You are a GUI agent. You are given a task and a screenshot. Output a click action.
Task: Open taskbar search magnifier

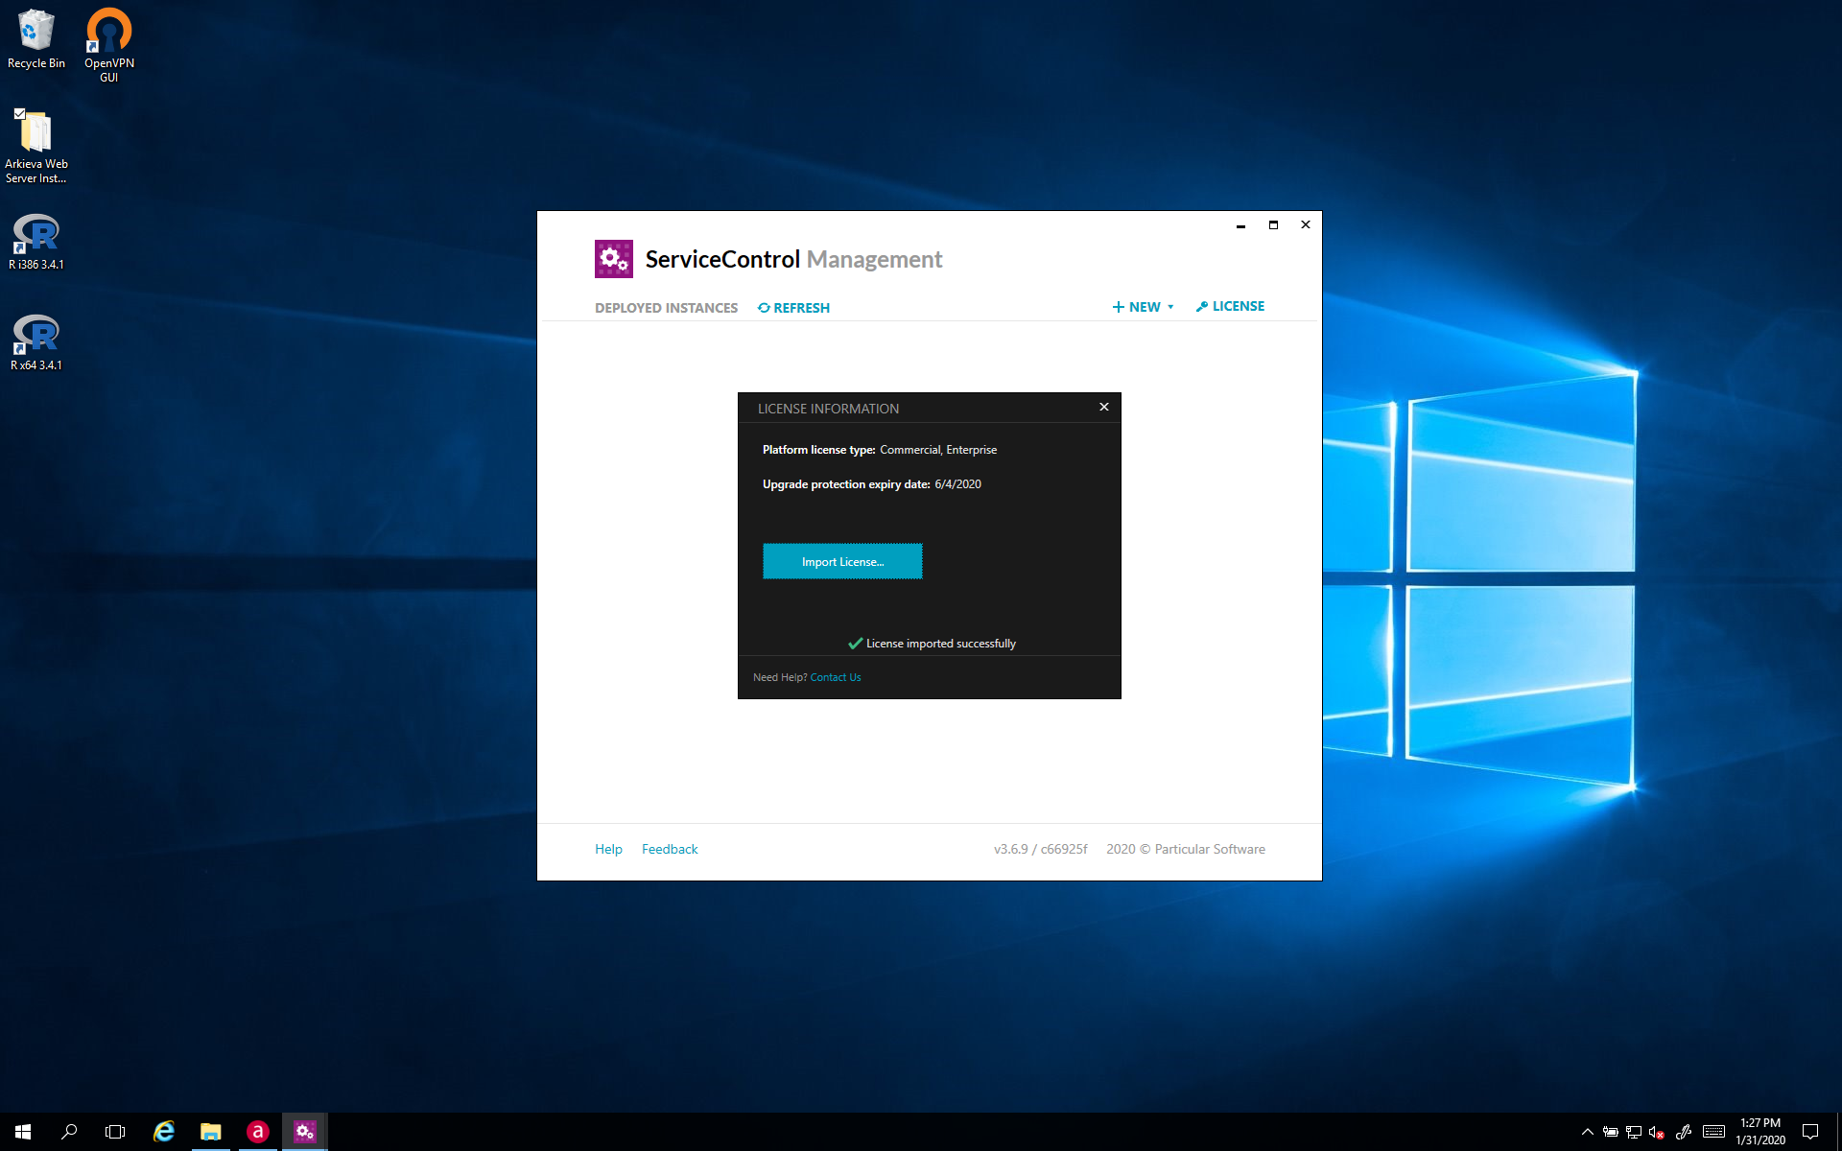pyautogui.click(x=69, y=1132)
